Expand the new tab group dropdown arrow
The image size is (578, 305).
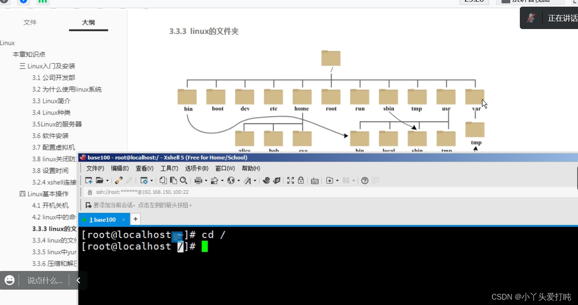(x=337, y=181)
